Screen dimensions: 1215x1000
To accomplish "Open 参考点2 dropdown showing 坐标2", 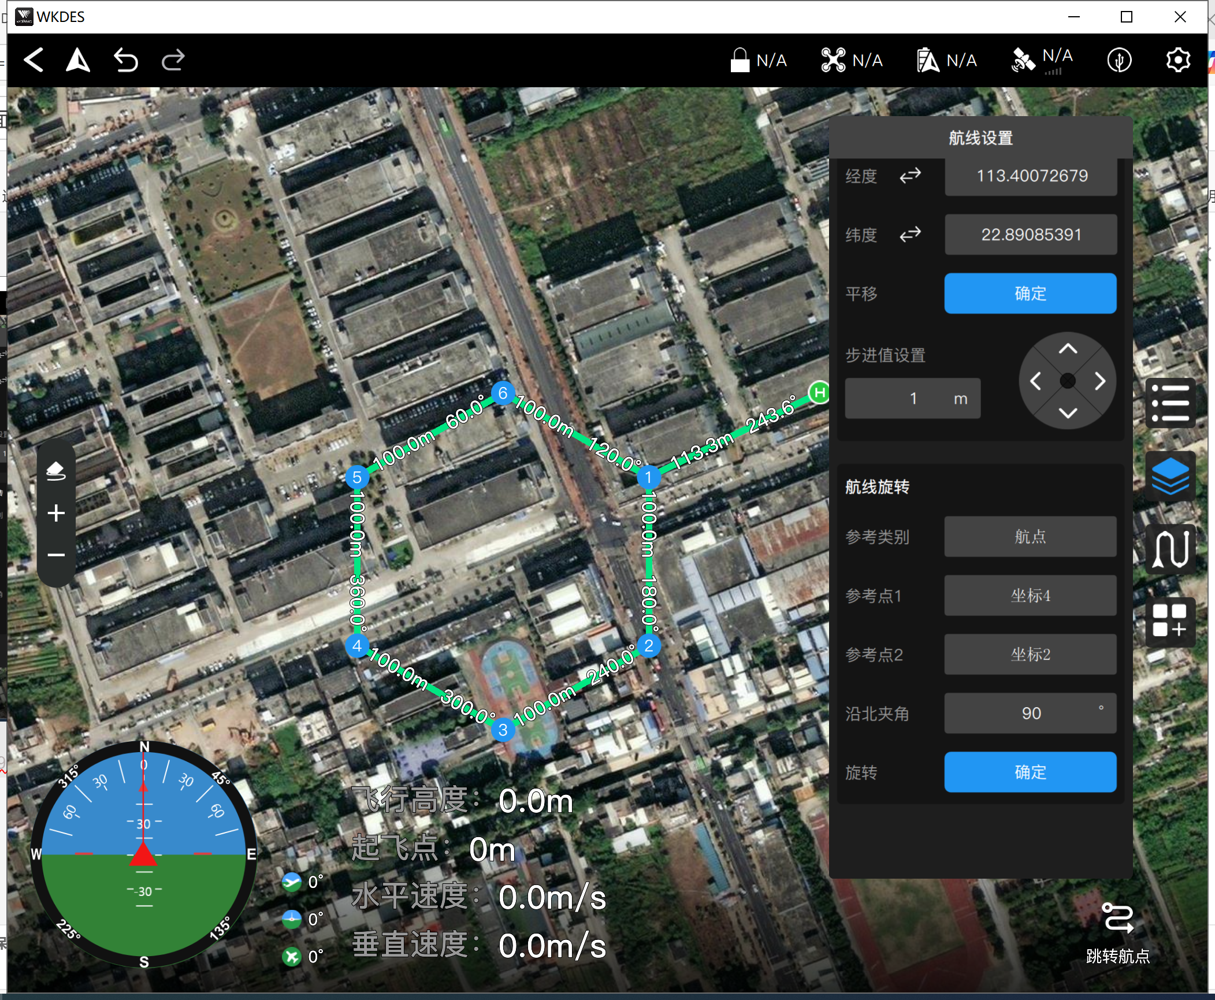I will tap(1030, 655).
